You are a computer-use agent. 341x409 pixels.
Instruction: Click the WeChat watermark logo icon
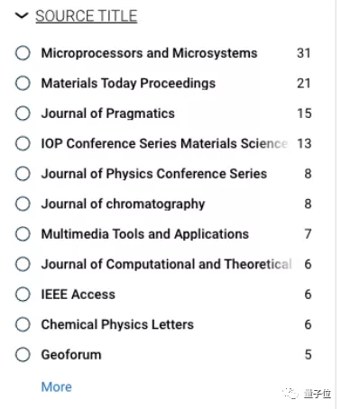pos(290,393)
